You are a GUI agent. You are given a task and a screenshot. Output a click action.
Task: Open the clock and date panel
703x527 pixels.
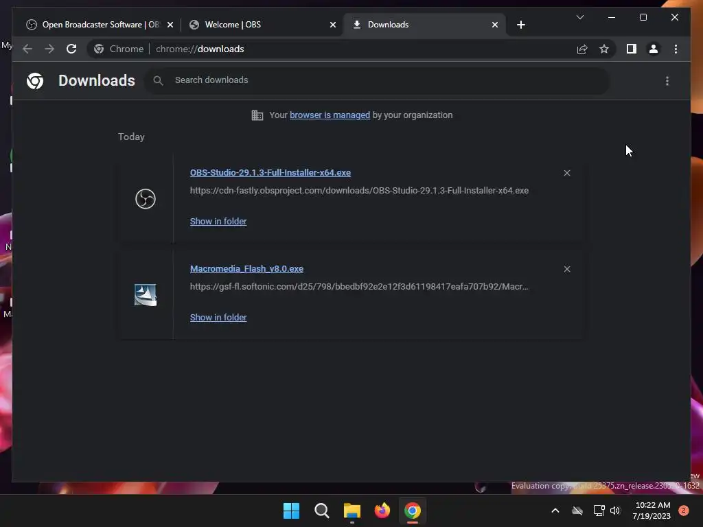coord(652,511)
